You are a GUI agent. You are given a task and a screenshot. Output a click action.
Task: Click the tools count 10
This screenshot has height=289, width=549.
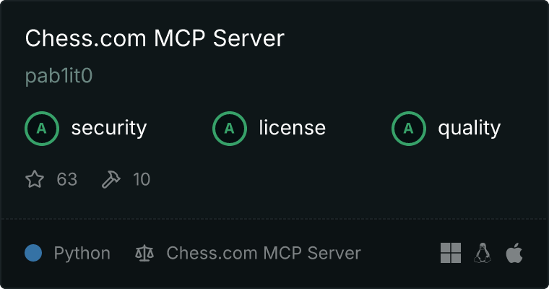pyautogui.click(x=142, y=179)
